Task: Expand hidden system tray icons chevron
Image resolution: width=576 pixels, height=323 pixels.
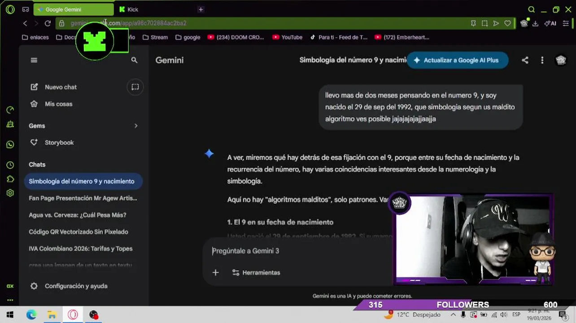Action: (453, 315)
